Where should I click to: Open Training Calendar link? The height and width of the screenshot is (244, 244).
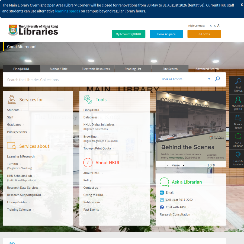(19, 210)
